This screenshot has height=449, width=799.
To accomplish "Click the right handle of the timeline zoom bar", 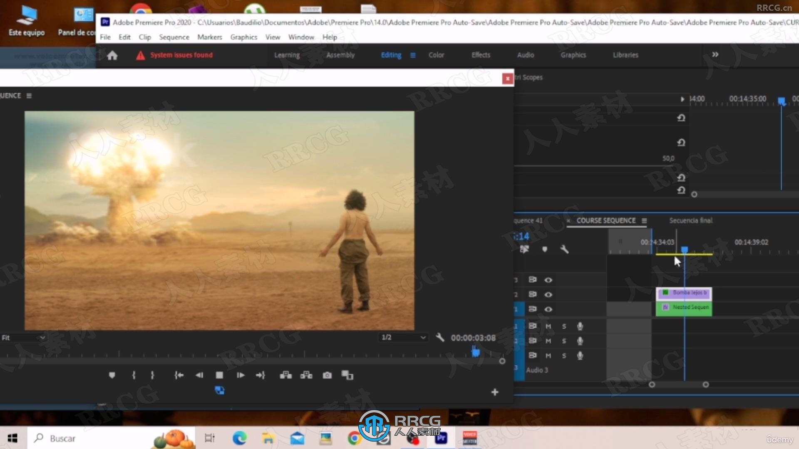I will tap(706, 385).
